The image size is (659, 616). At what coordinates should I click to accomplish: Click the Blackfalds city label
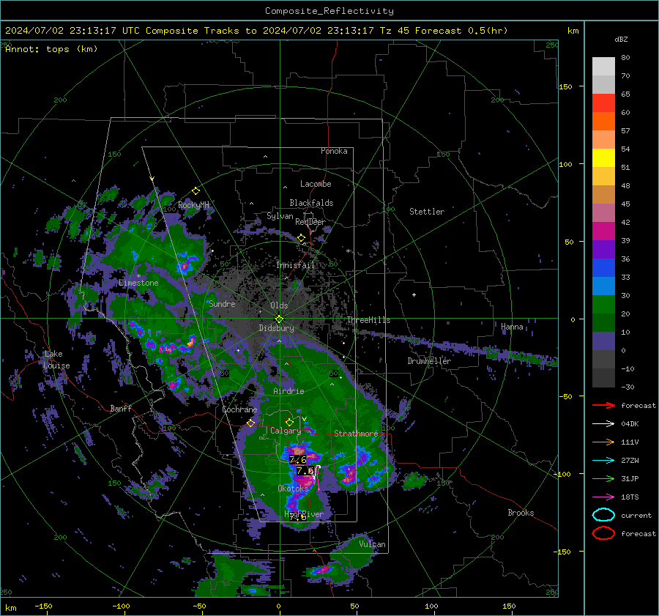click(x=311, y=203)
